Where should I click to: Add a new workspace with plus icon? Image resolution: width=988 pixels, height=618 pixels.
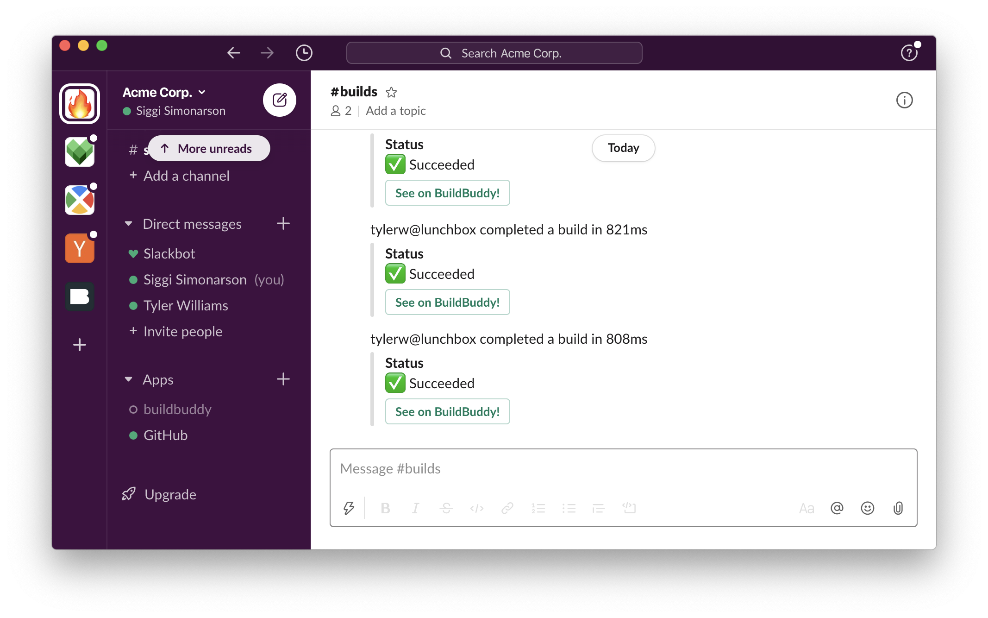80,345
